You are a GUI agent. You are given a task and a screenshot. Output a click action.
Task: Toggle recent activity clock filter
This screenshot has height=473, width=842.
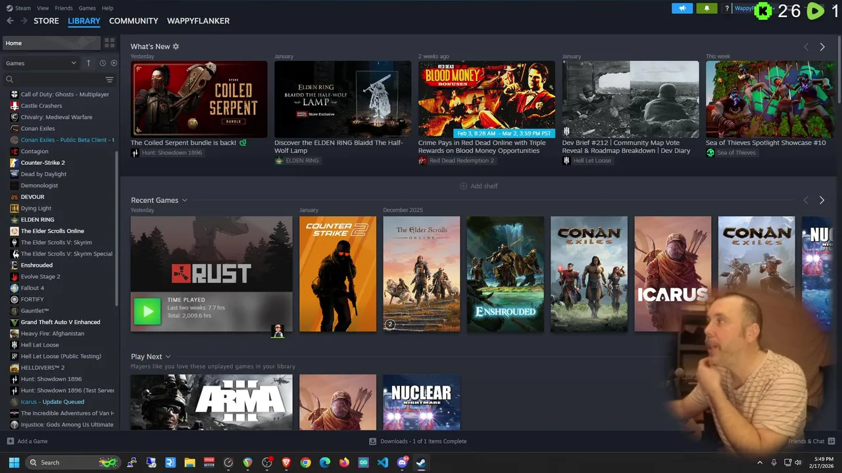coord(103,63)
